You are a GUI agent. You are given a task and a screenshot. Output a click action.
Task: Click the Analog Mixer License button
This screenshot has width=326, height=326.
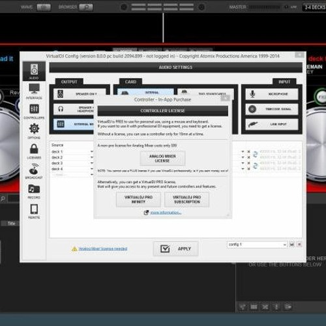click(x=162, y=158)
